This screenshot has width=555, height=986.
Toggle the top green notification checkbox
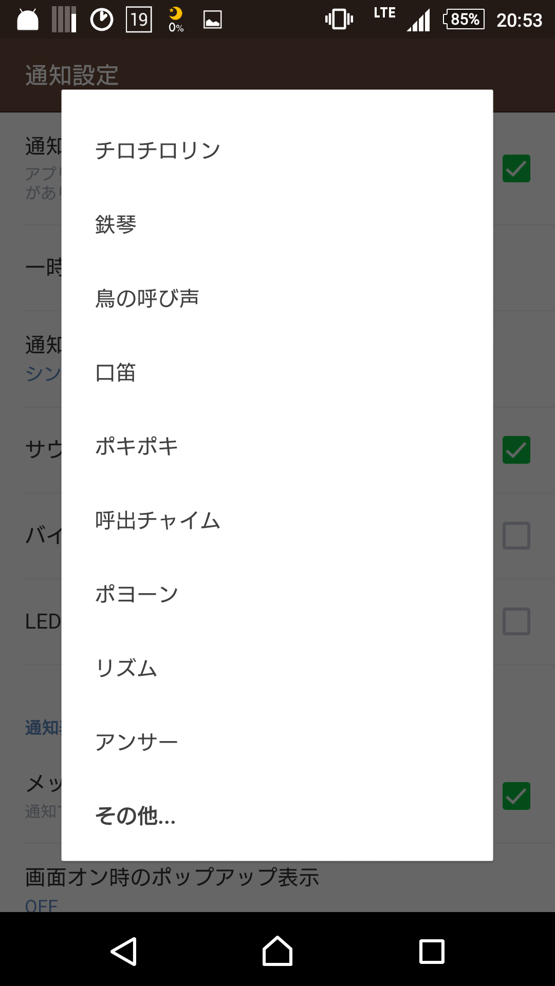pos(516,168)
